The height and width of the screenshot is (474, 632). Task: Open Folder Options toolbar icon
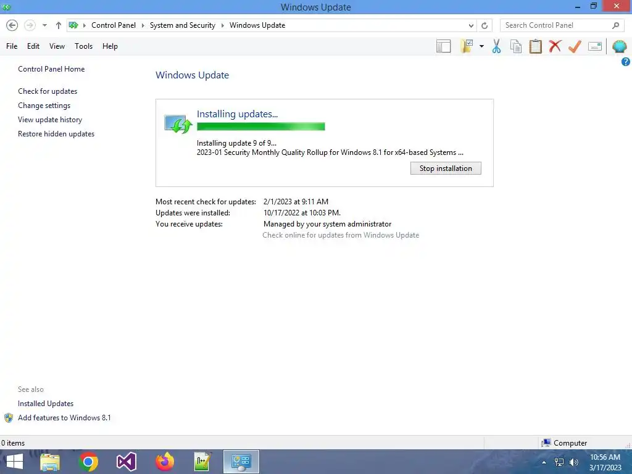[467, 46]
